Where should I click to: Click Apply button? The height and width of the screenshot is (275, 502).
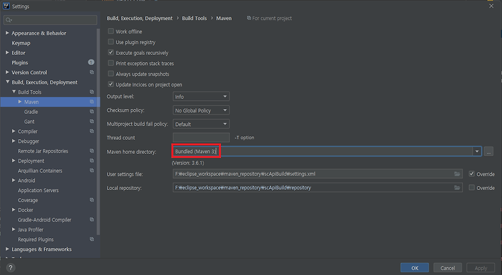point(481,268)
